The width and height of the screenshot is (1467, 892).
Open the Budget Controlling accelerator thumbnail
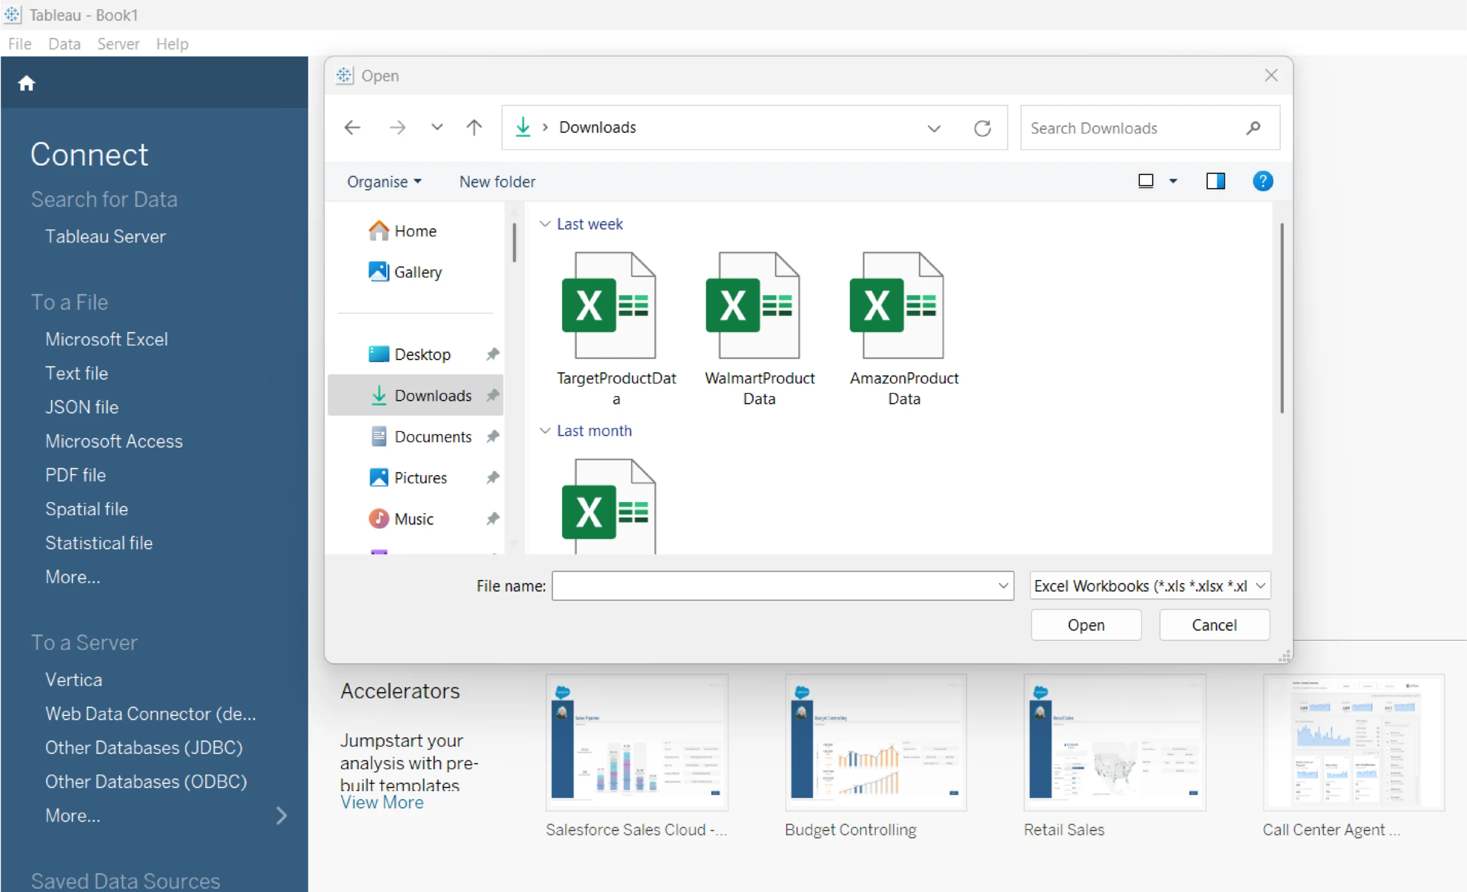tap(876, 742)
